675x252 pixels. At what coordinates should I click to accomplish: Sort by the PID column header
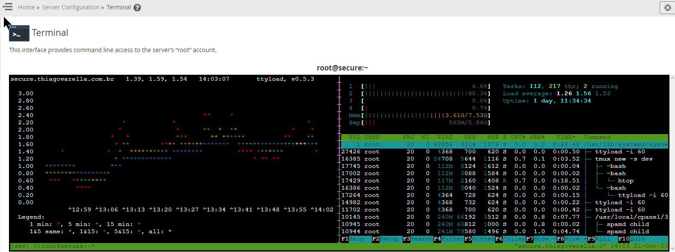click(354, 138)
